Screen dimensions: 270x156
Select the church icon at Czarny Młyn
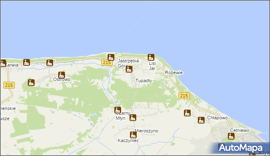tap(118, 110)
